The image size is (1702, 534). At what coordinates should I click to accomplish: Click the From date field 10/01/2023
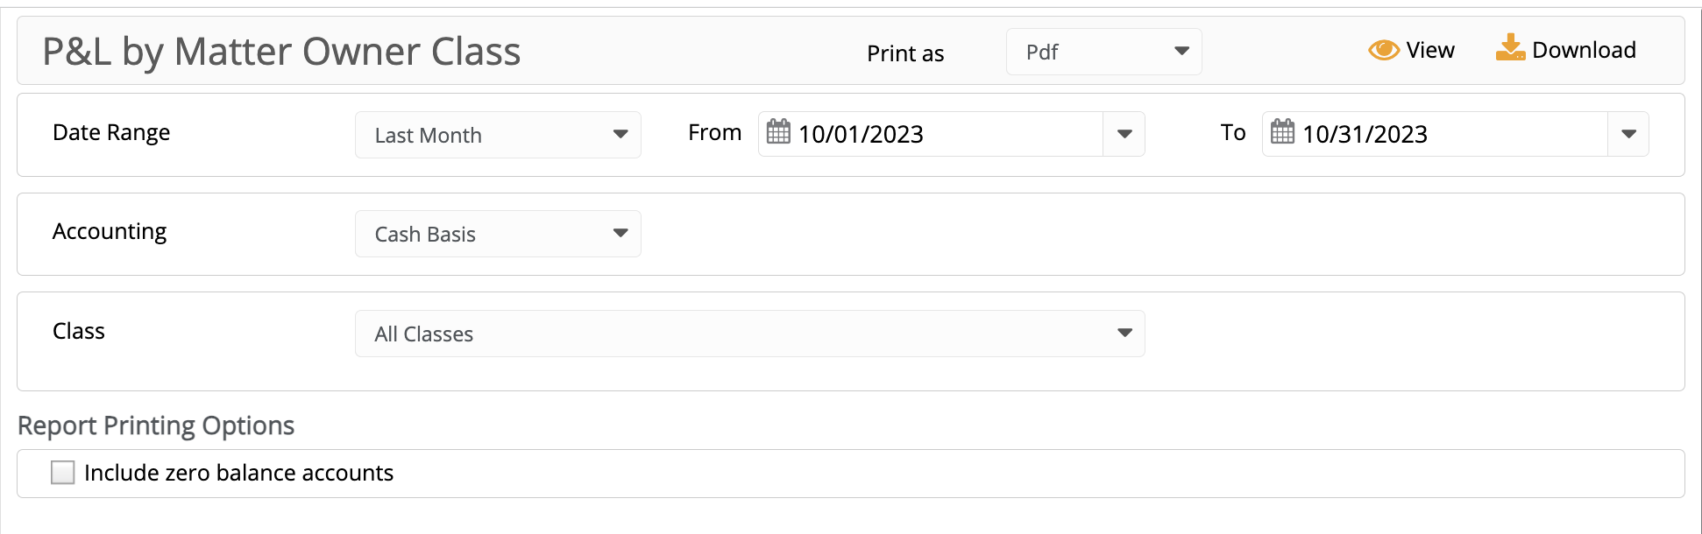tap(931, 134)
